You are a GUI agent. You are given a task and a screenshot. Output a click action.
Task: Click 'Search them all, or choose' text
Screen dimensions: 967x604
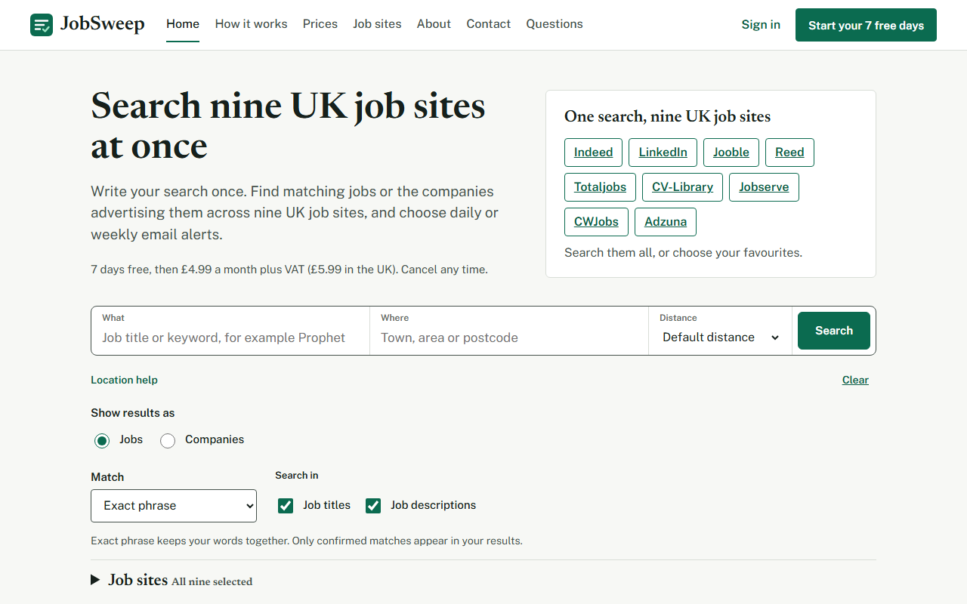coord(683,253)
